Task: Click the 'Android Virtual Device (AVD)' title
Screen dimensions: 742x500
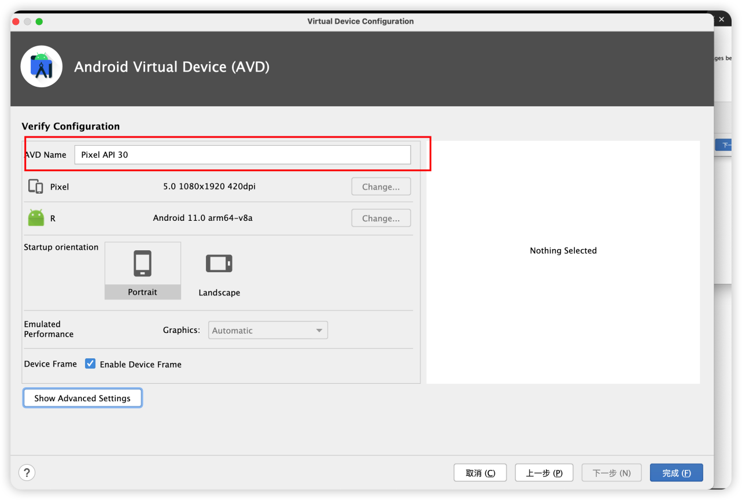Action: click(172, 67)
